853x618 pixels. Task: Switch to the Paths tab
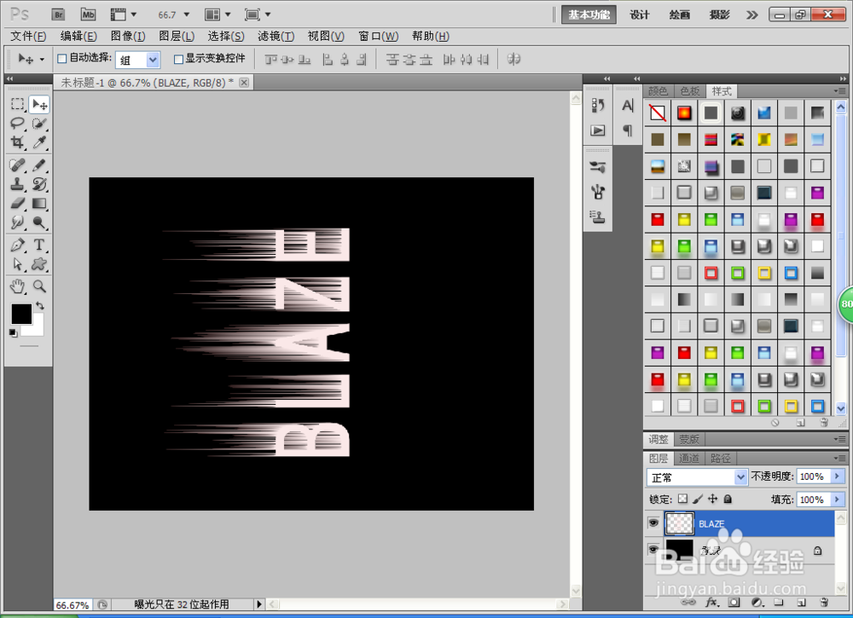point(721,459)
